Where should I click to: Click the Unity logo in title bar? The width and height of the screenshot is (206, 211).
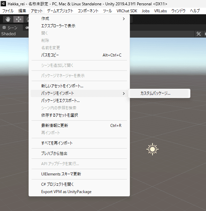pos(3,4)
